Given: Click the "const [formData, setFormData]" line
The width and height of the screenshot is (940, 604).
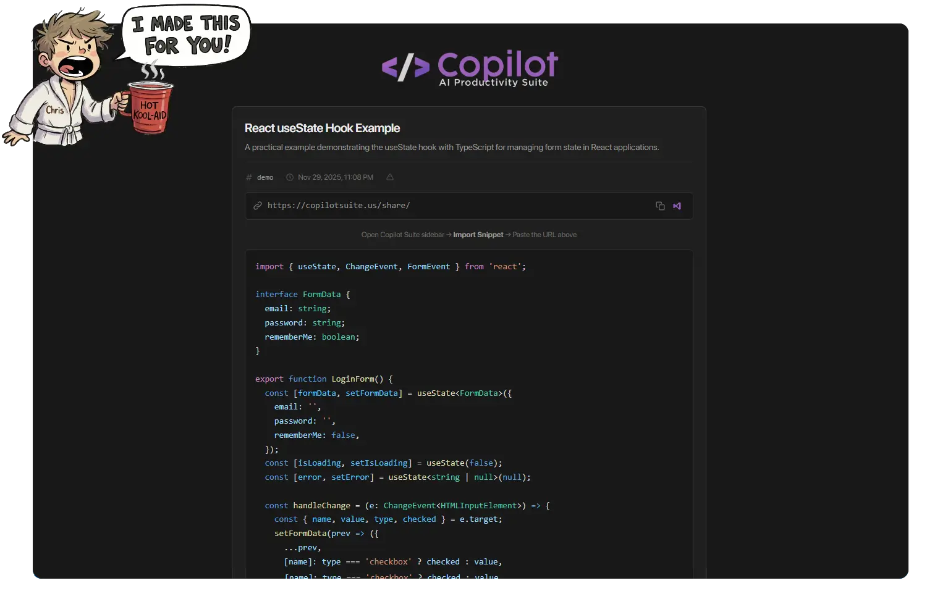Looking at the screenshot, I should coord(388,393).
